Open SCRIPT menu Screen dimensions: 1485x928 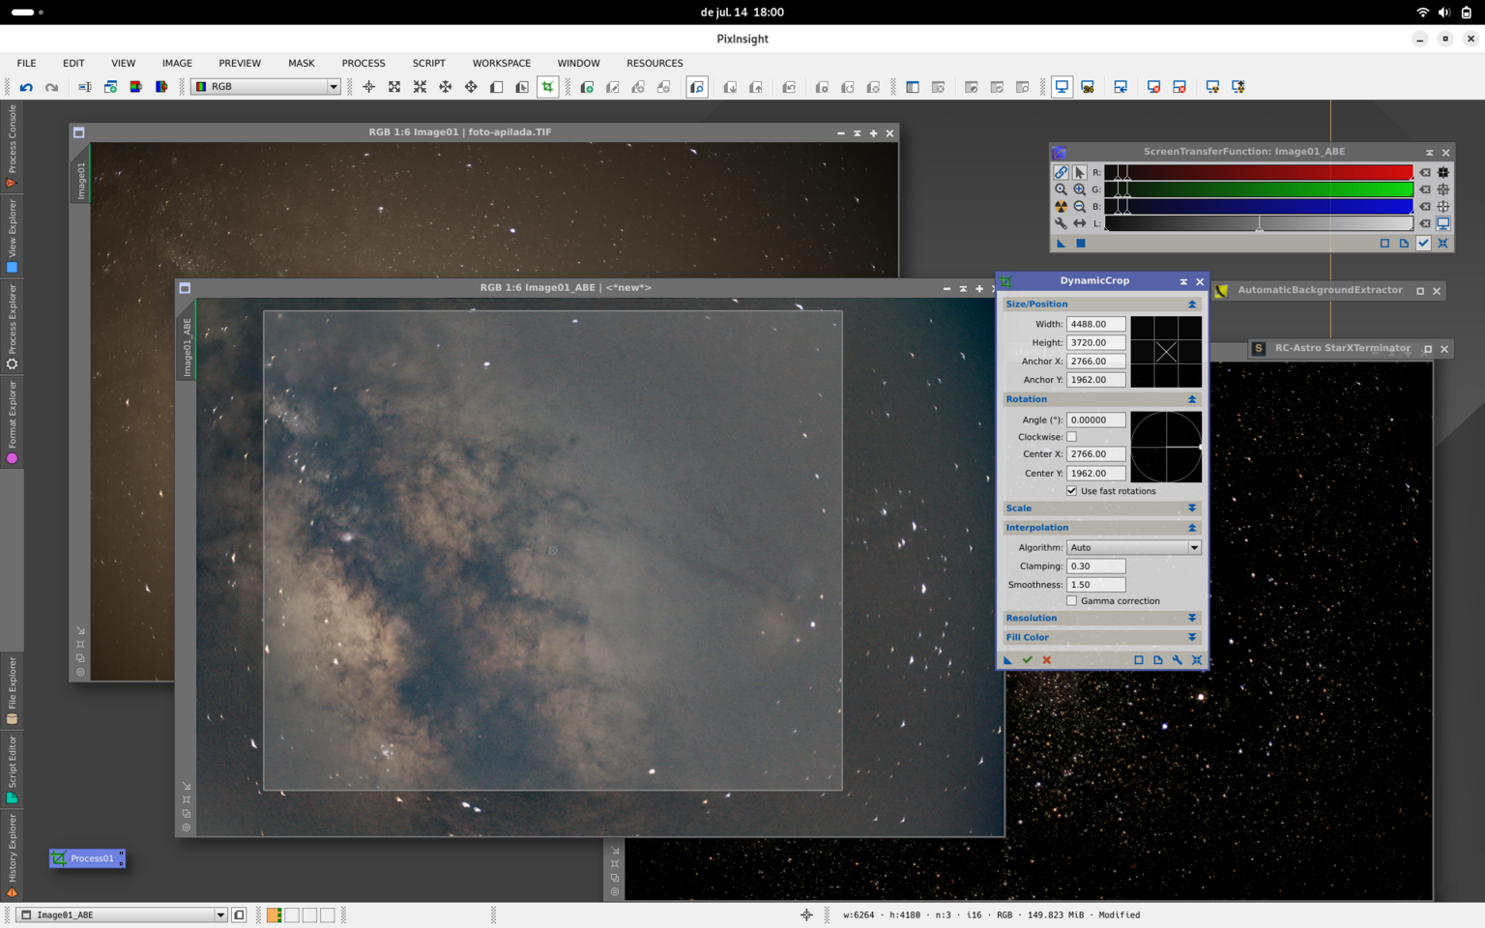pyautogui.click(x=429, y=63)
